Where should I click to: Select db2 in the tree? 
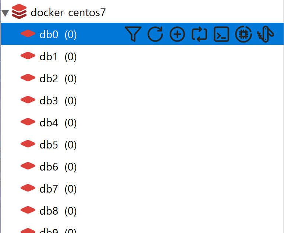pyautogui.click(x=49, y=79)
